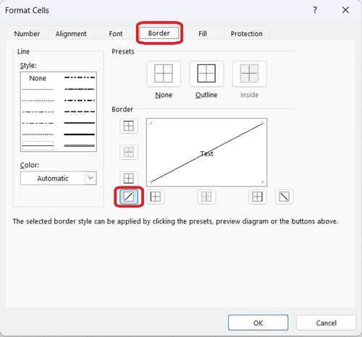Toggle the bottom border button
This screenshot has height=337, width=362.
(x=129, y=179)
